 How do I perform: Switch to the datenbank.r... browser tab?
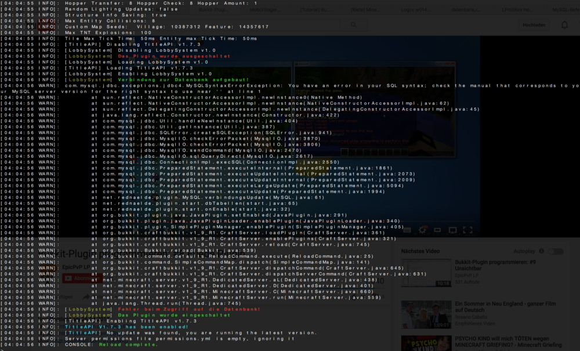[x=466, y=10]
